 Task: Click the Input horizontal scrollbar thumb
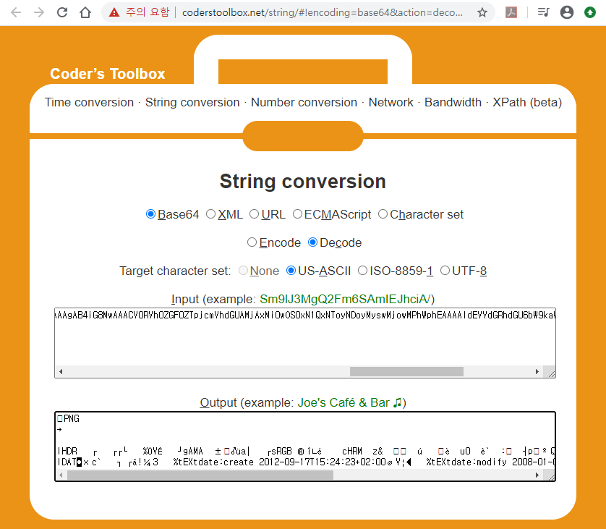[406, 372]
